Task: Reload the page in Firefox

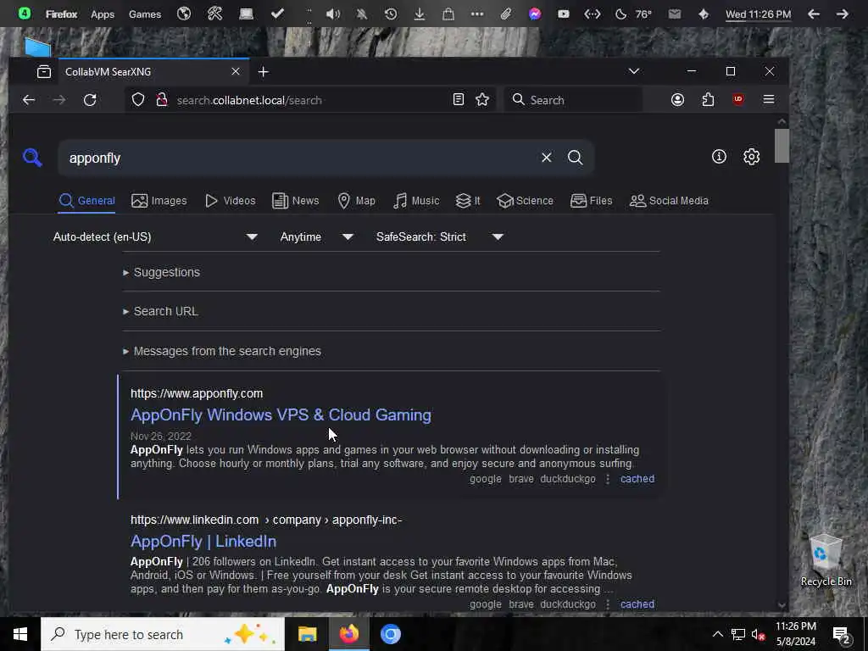Action: (x=90, y=100)
